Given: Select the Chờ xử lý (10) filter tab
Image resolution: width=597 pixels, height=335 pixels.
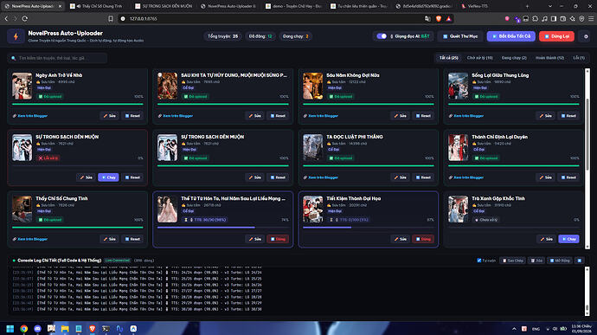Looking at the screenshot, I should pos(479,58).
